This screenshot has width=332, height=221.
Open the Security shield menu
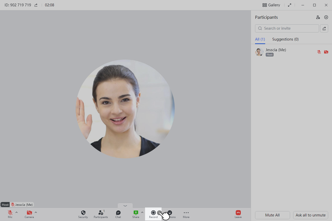point(83,214)
